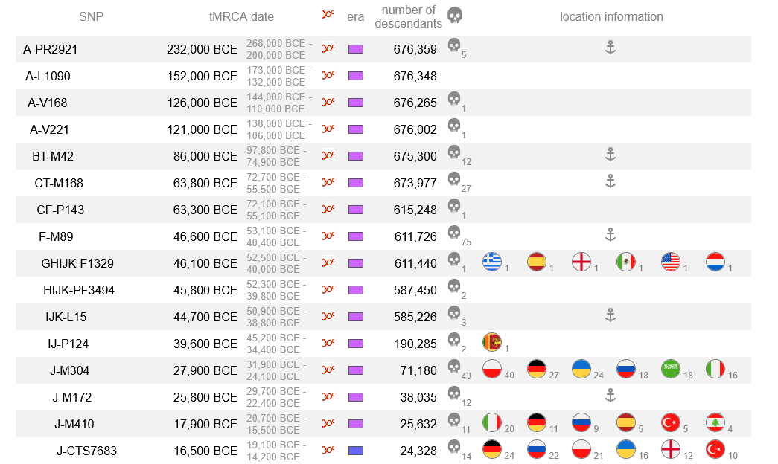
Task: Click the Greek flag in the GHIJK-F1329 row
Action: point(492,262)
